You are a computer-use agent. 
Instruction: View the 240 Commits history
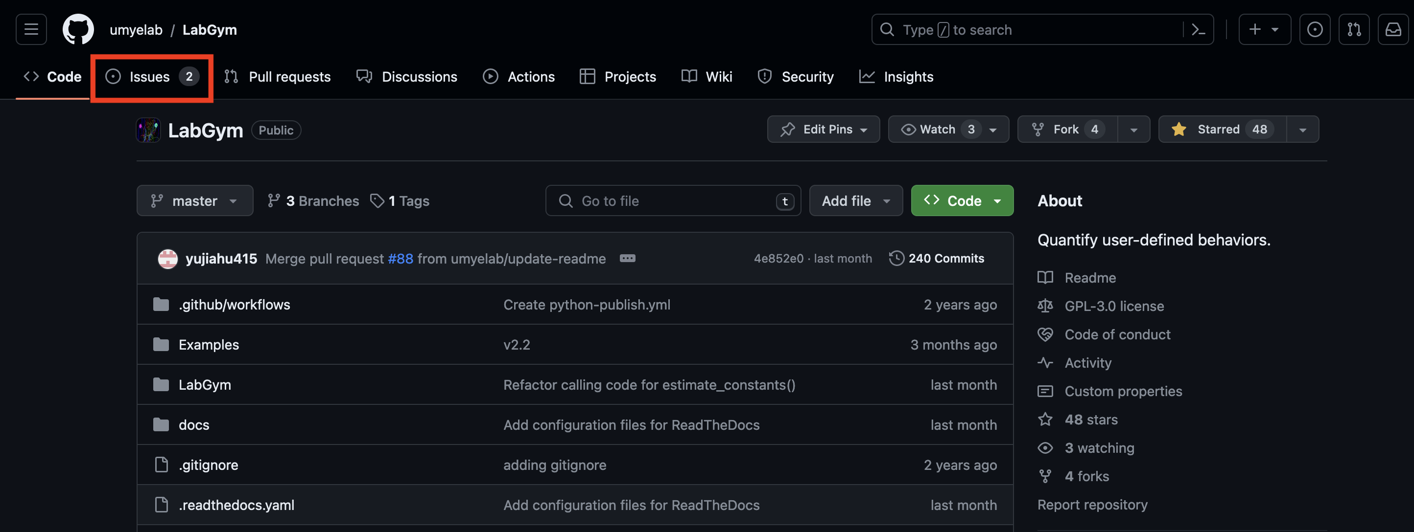pyautogui.click(x=937, y=258)
